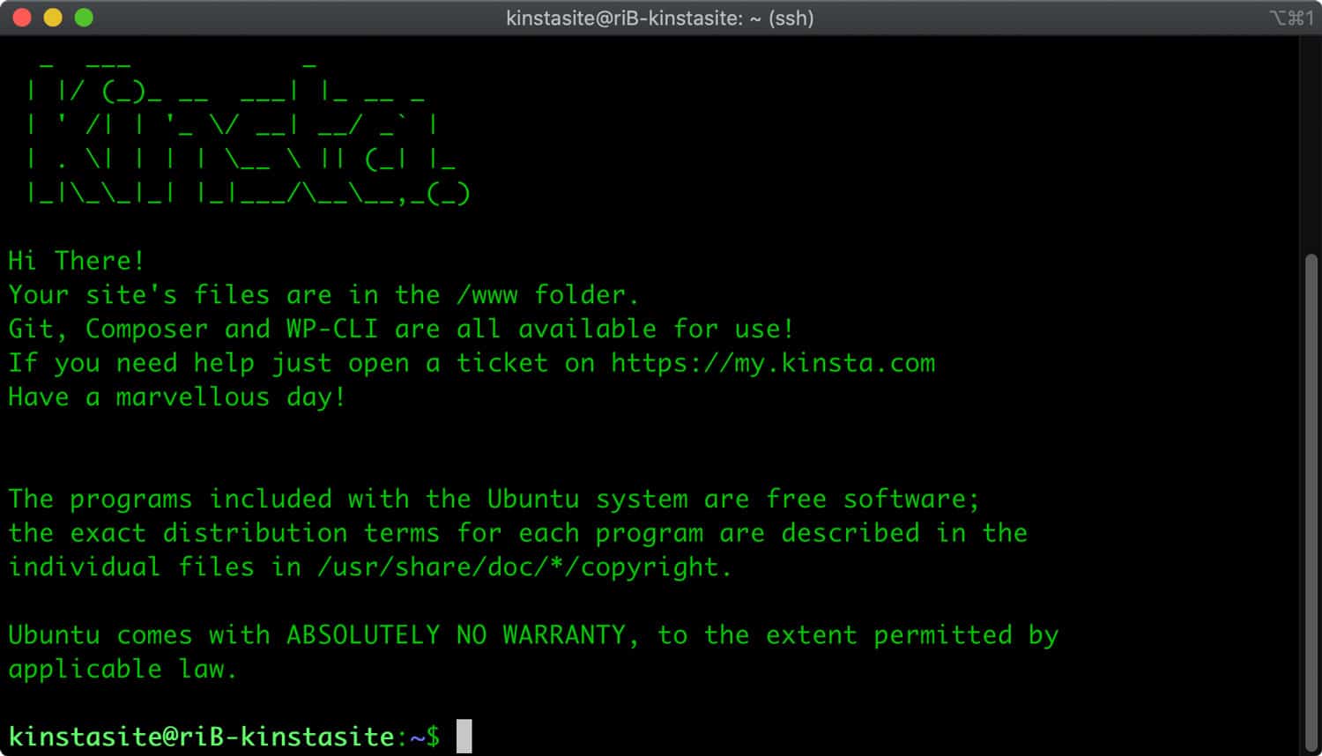Click the Have a marvellous day! message

[176, 397]
